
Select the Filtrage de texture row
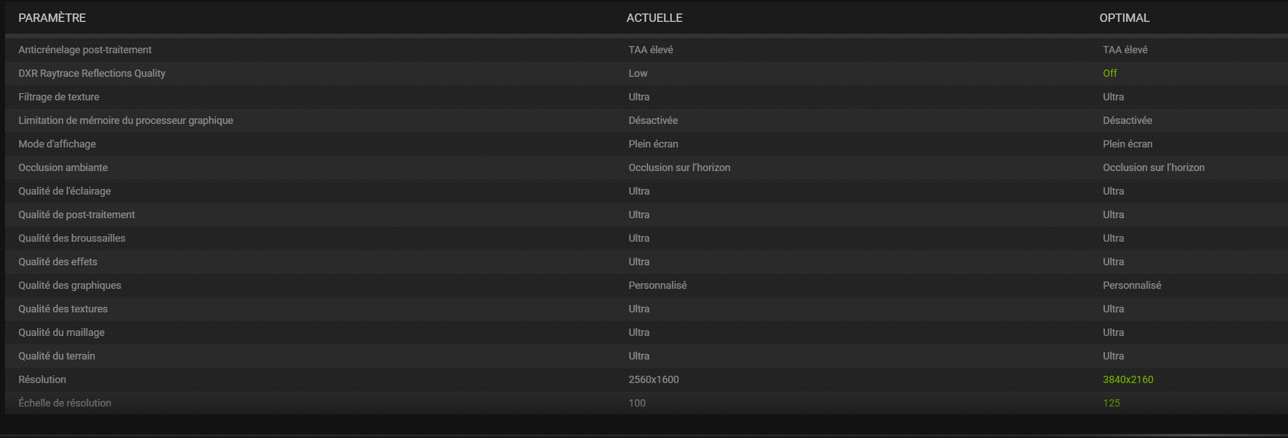click(x=647, y=97)
